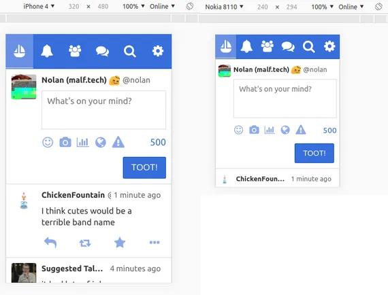Open Nolan avatar in iPhone 4 view
The height and width of the screenshot is (295, 388).
click(x=24, y=87)
